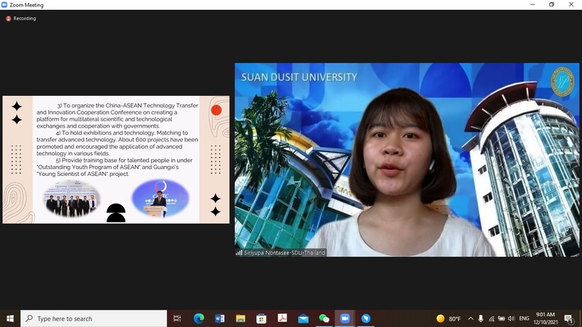Minimize the Zoom Meeting window
This screenshot has width=582, height=327.
(532, 5)
